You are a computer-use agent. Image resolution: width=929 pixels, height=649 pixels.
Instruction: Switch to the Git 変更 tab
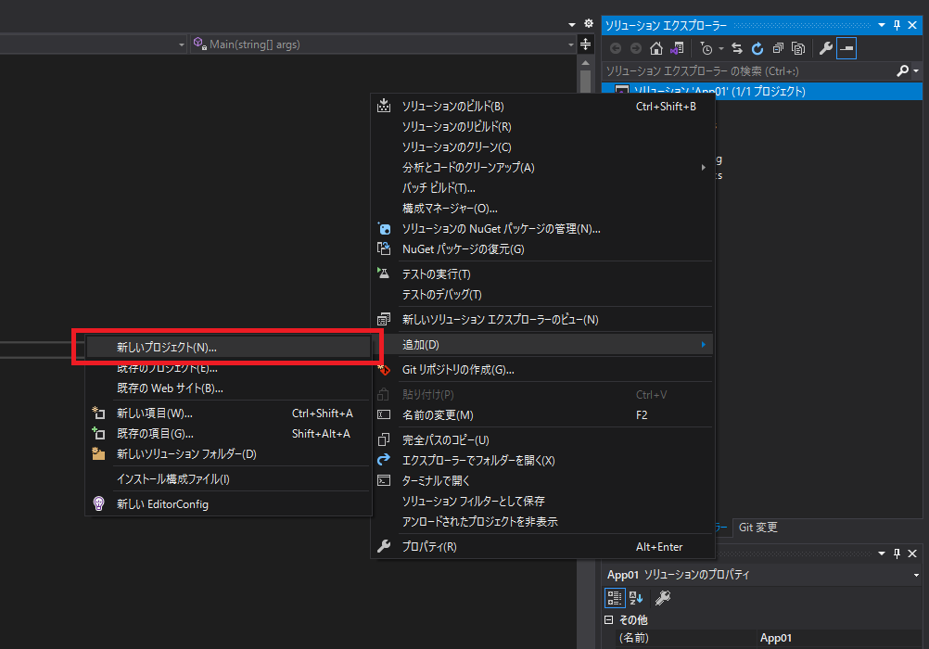coord(757,528)
